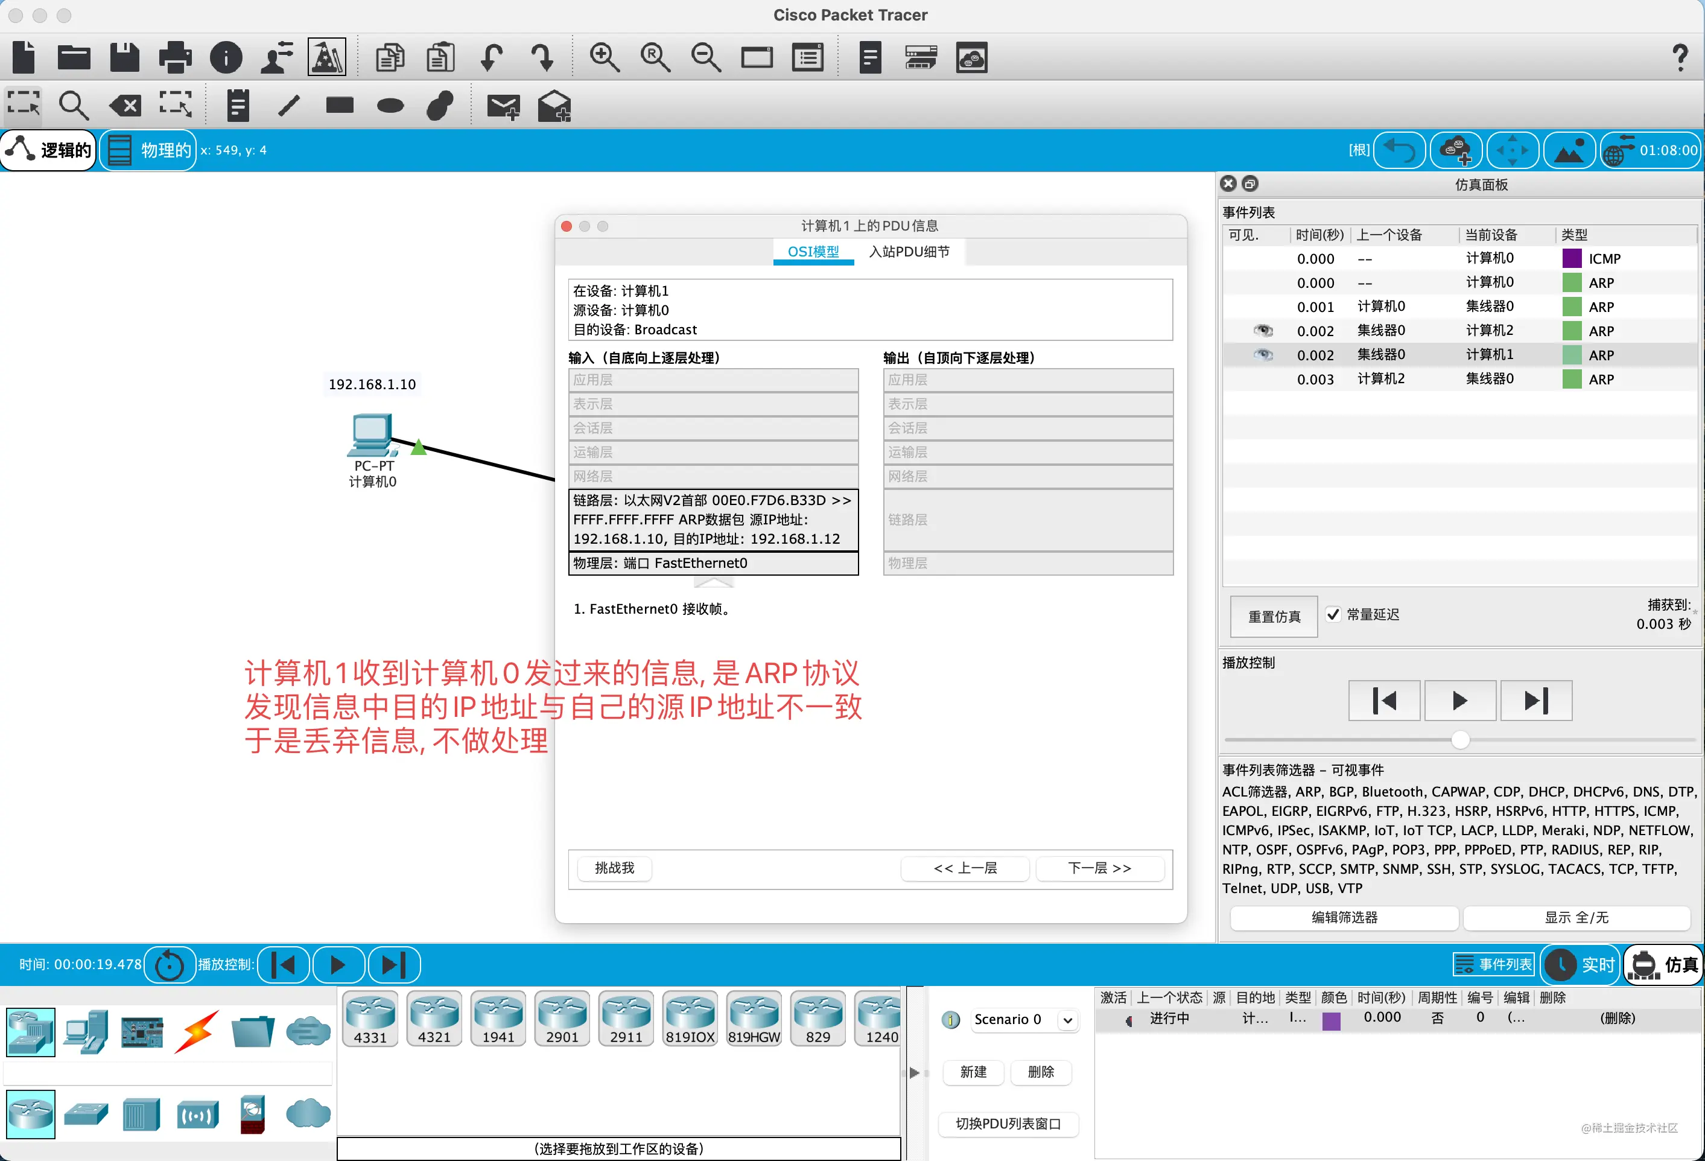Click the purple PDU list color swatch
Screen dimensions: 1705x1161
[x=1331, y=1021]
